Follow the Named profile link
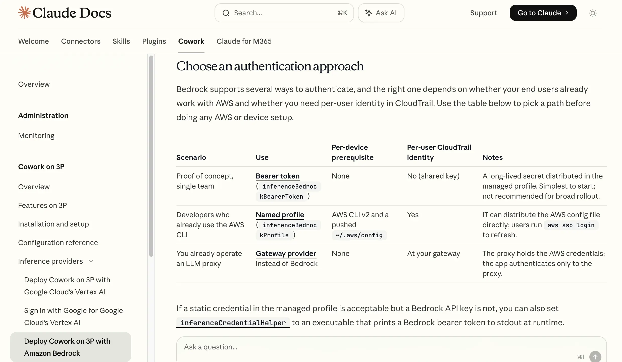The height and width of the screenshot is (362, 622). point(280,215)
